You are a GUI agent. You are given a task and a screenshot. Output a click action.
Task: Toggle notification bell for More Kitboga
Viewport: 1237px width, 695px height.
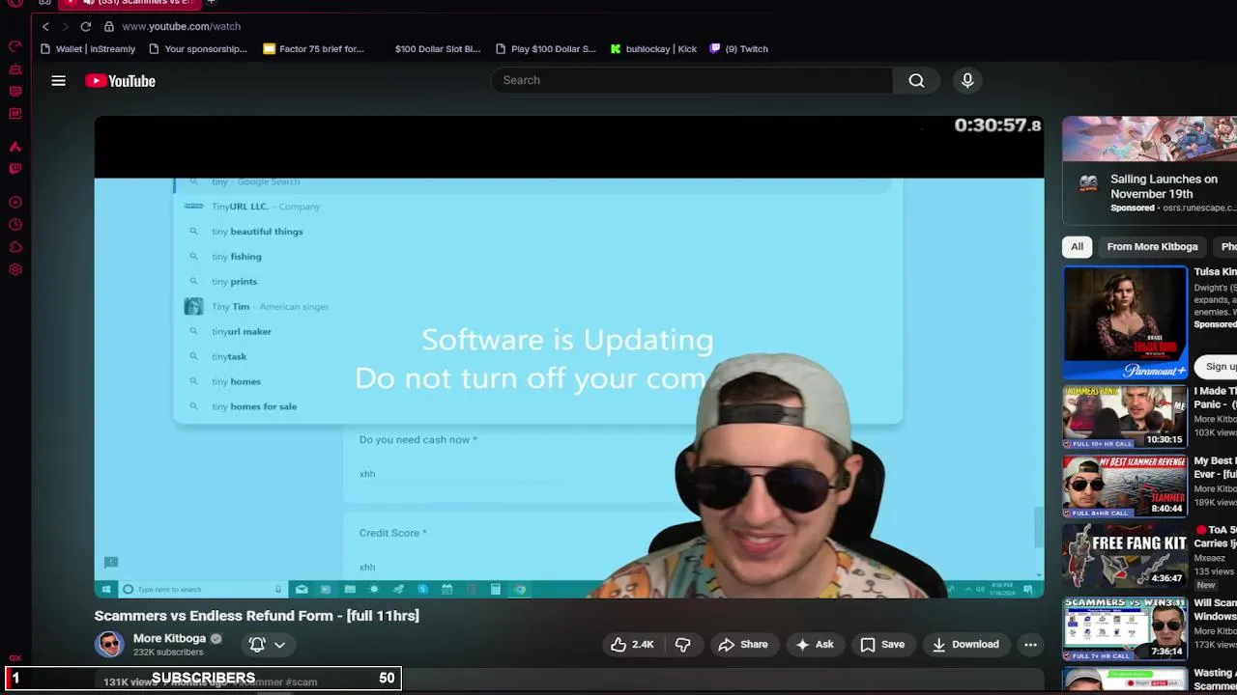257,644
